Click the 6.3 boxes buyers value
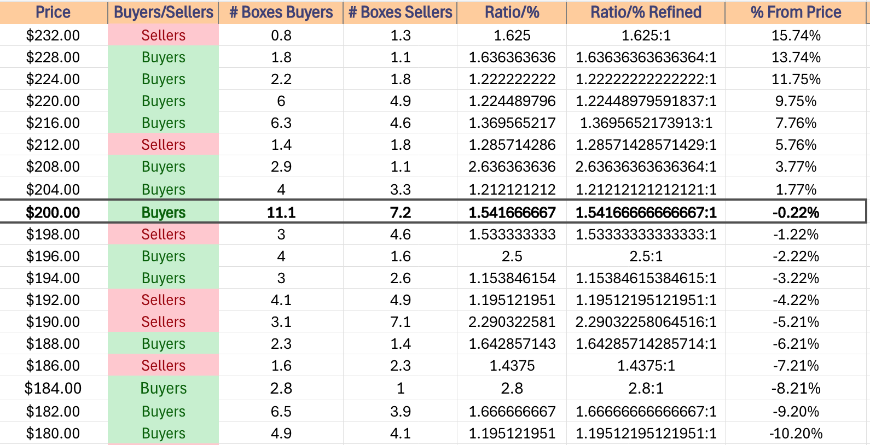Screen dimensions: 870x445 click(x=281, y=123)
